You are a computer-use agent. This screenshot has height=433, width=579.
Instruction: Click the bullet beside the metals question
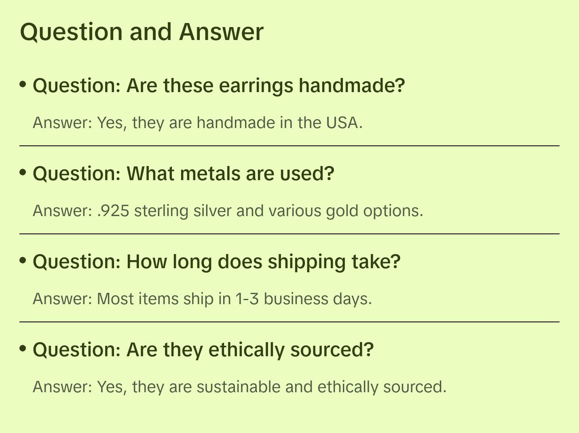[23, 172]
